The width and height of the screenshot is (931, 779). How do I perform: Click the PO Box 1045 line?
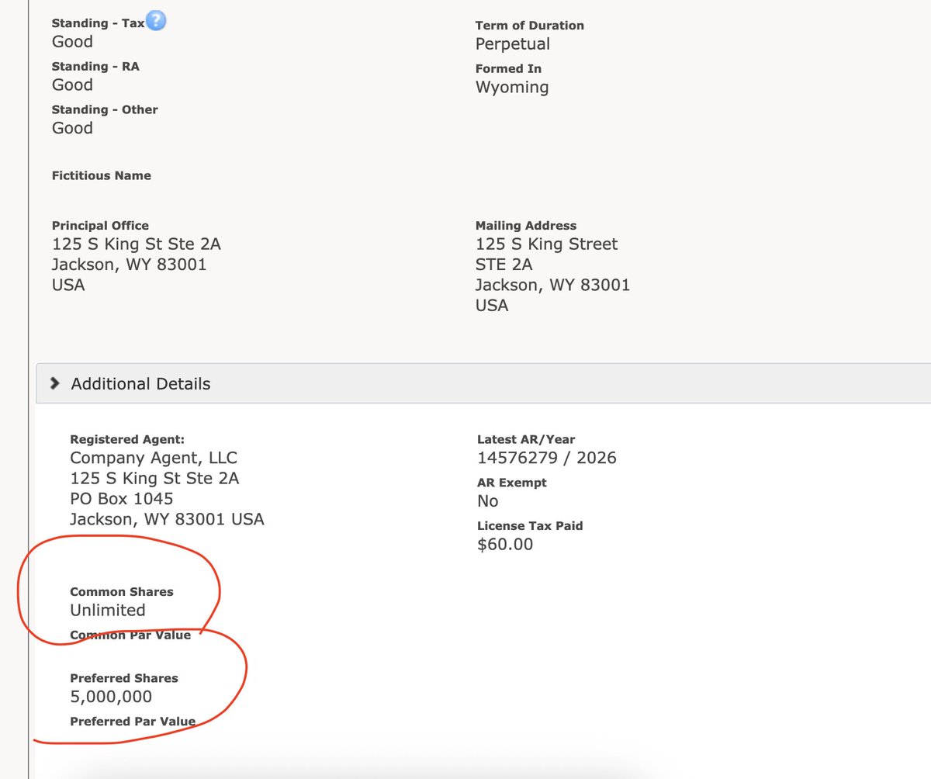point(122,499)
